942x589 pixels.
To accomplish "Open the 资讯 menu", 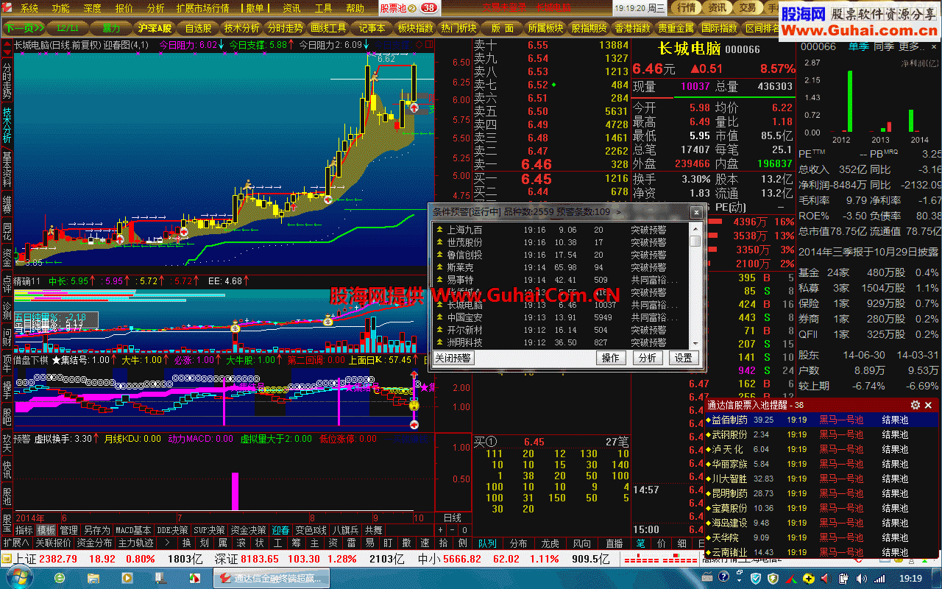I will [x=291, y=9].
